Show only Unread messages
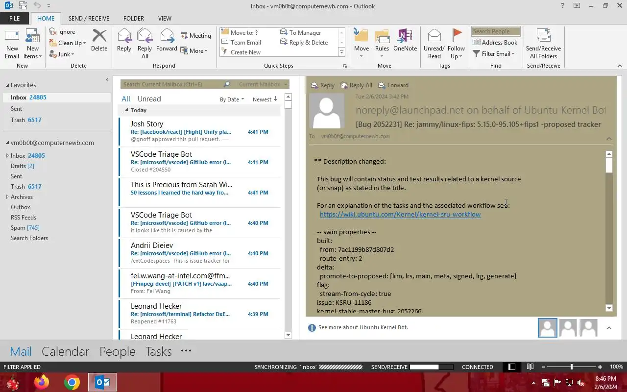627x392 pixels. (x=149, y=99)
